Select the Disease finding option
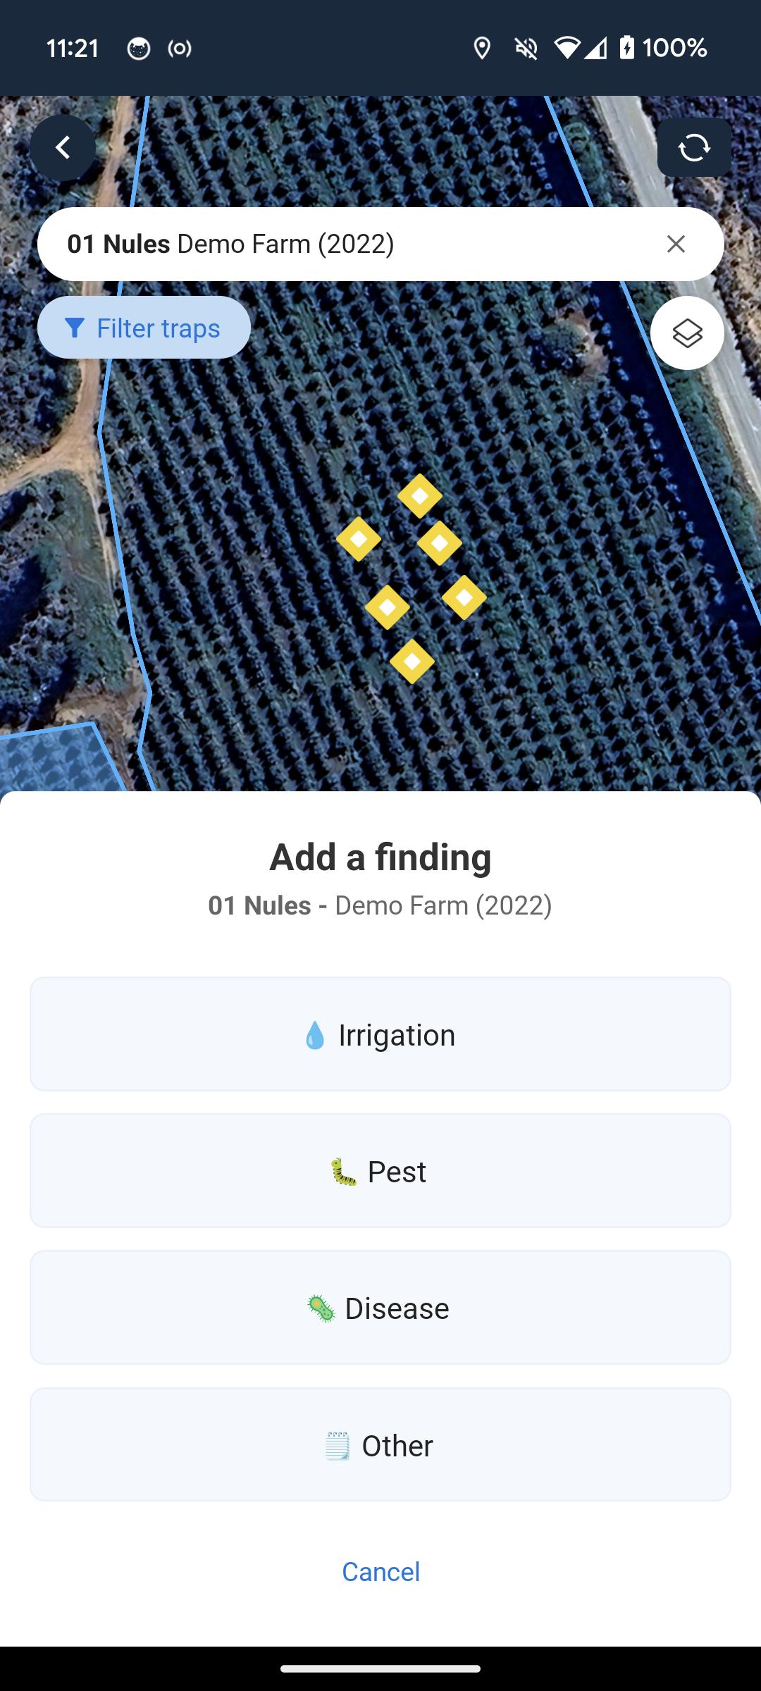This screenshot has height=1691, width=761. pos(380,1308)
